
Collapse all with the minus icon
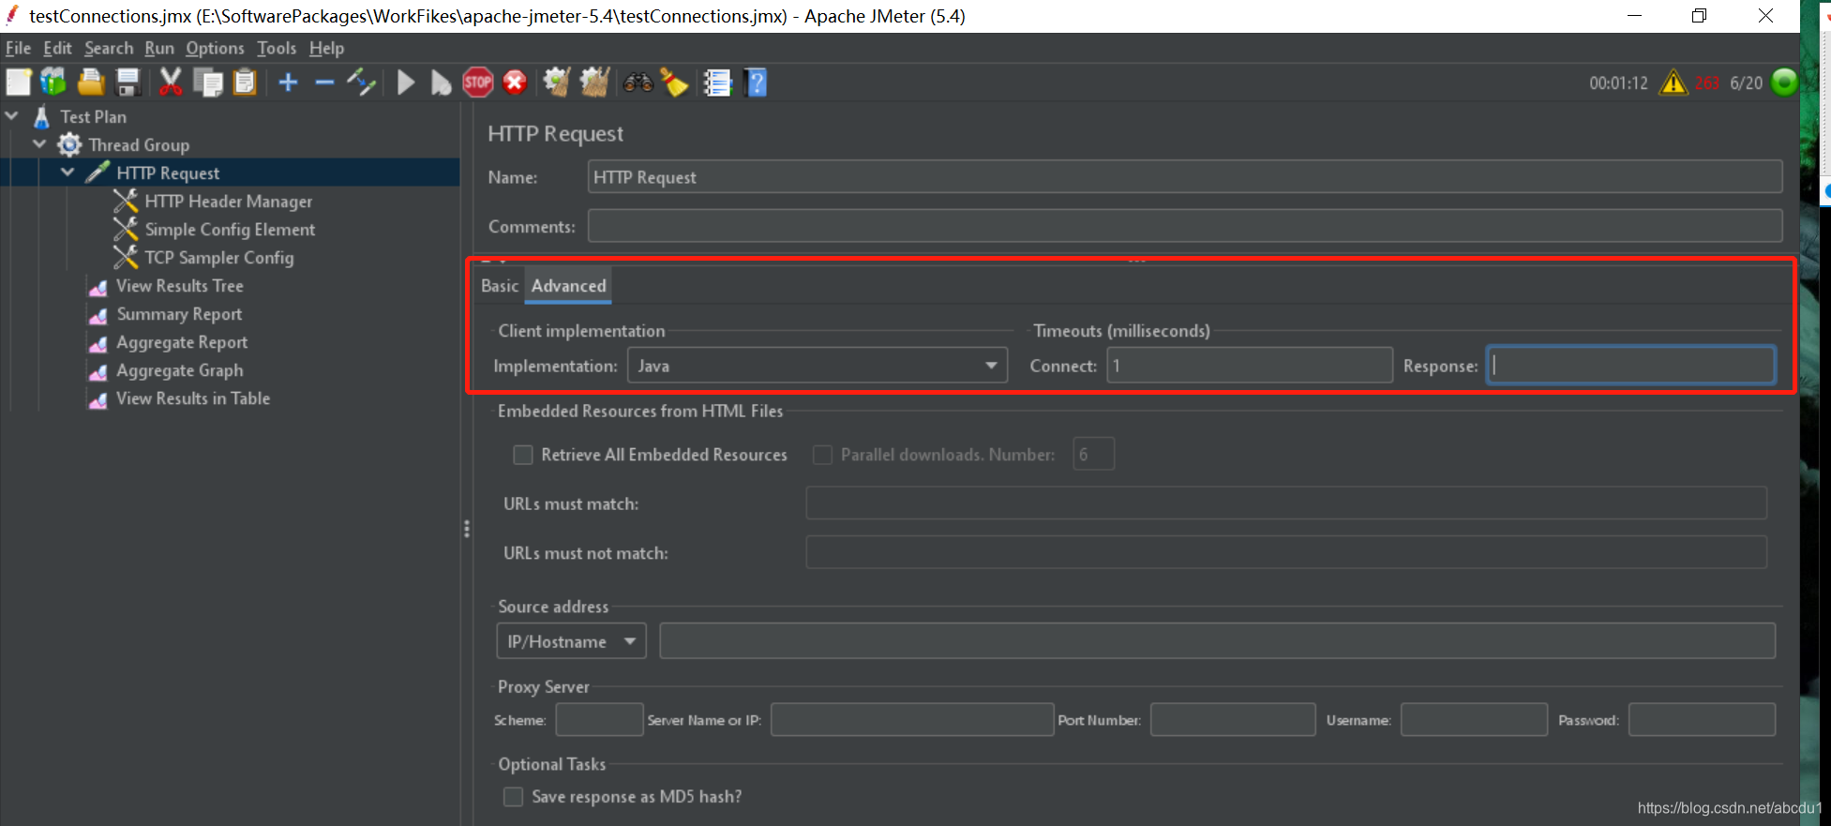point(324,83)
